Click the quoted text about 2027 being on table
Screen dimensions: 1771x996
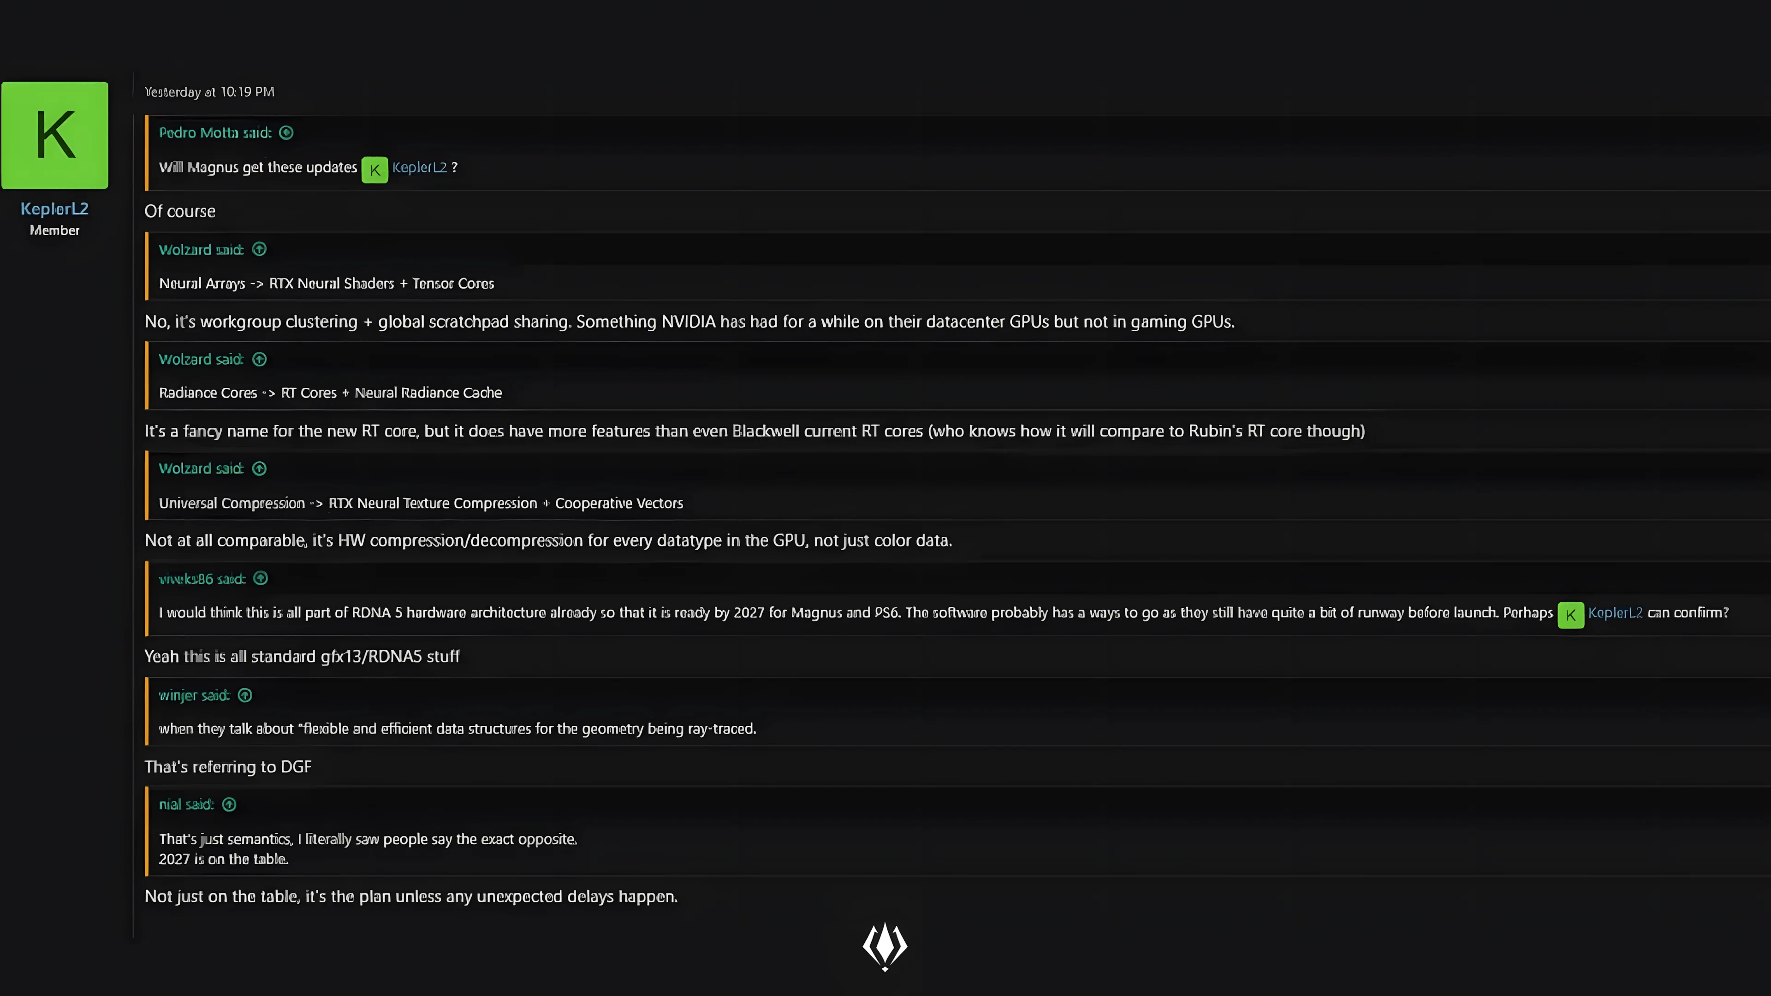pyautogui.click(x=223, y=859)
